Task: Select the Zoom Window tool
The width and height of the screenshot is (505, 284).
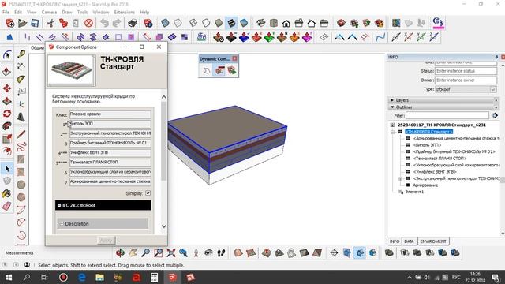Action: click(x=158, y=252)
